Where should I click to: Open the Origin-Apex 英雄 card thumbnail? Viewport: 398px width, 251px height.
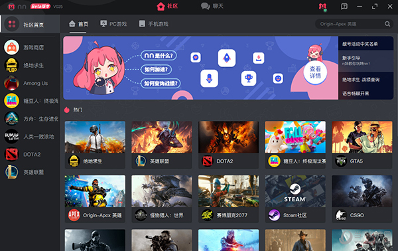click(95, 191)
